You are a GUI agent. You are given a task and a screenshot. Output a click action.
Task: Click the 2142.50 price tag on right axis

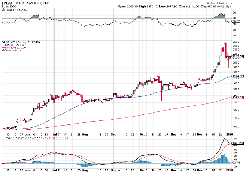coord(237,56)
